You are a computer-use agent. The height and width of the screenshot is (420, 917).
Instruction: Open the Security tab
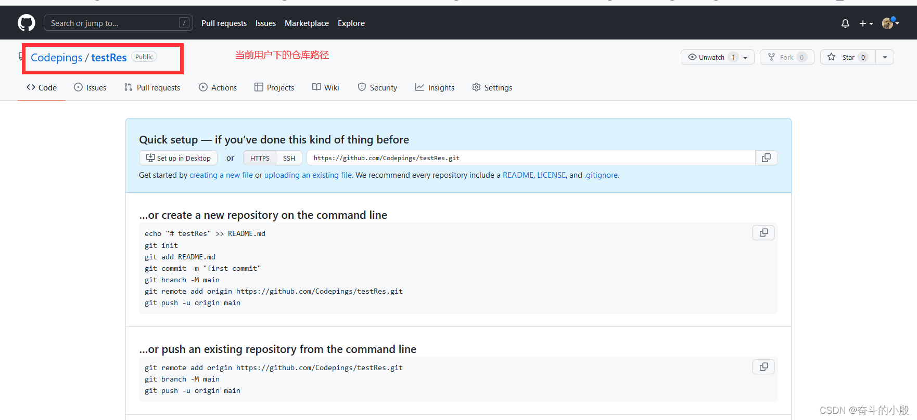click(x=377, y=88)
